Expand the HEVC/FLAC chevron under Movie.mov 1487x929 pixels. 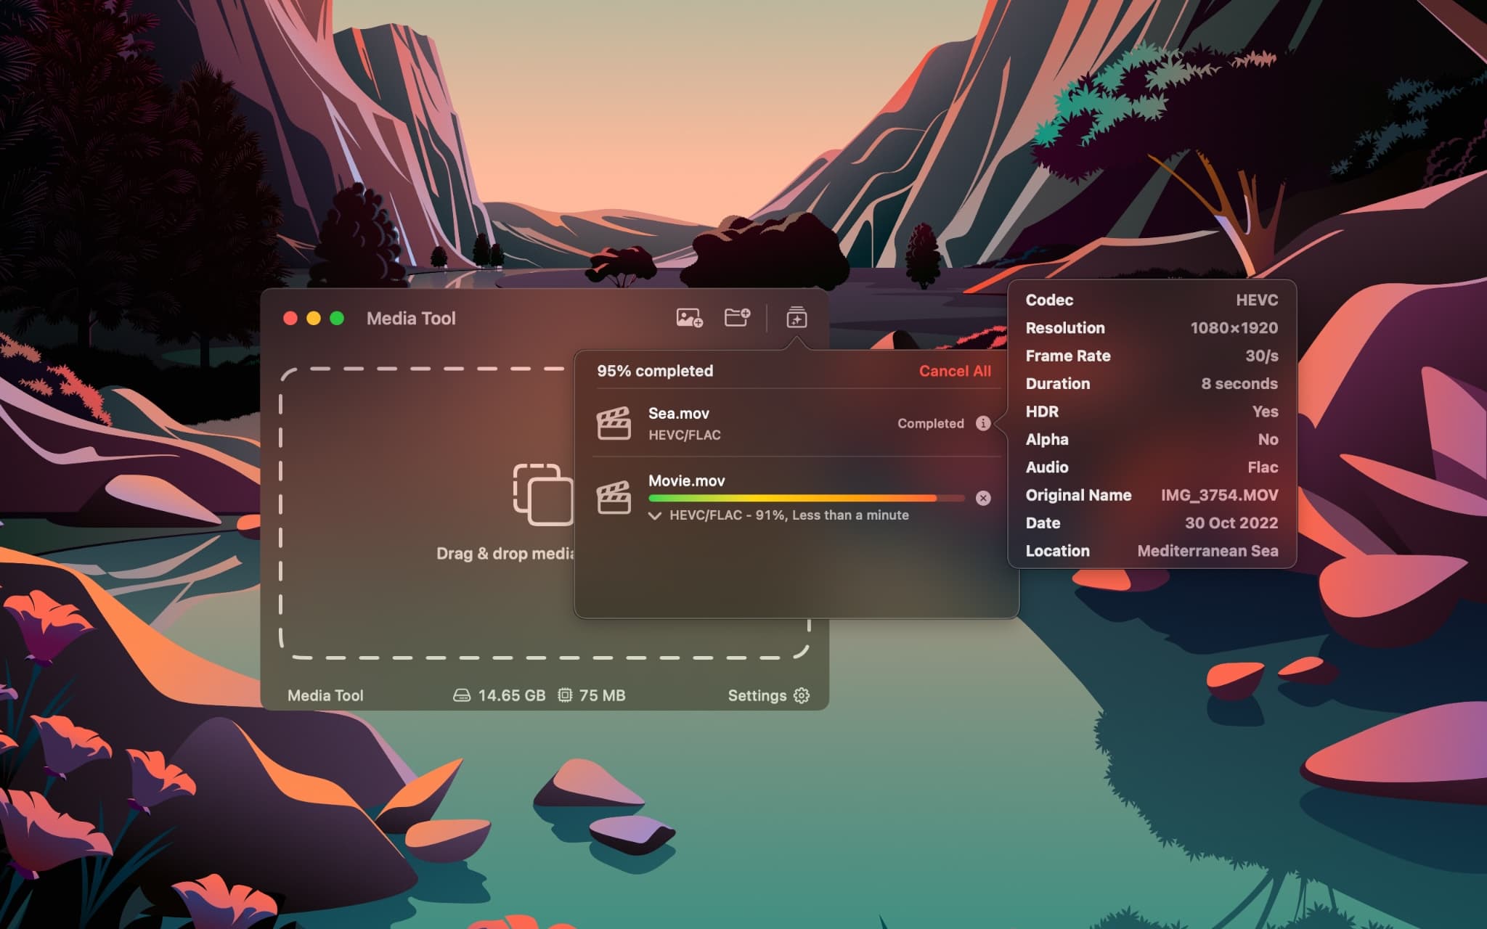[x=653, y=515]
